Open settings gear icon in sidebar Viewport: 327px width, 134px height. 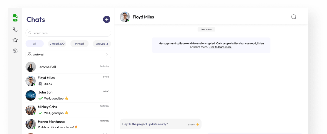click(15, 51)
